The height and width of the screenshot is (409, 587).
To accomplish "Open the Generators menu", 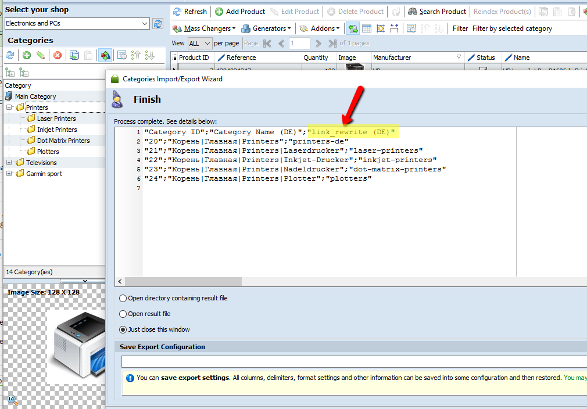I will (265, 28).
